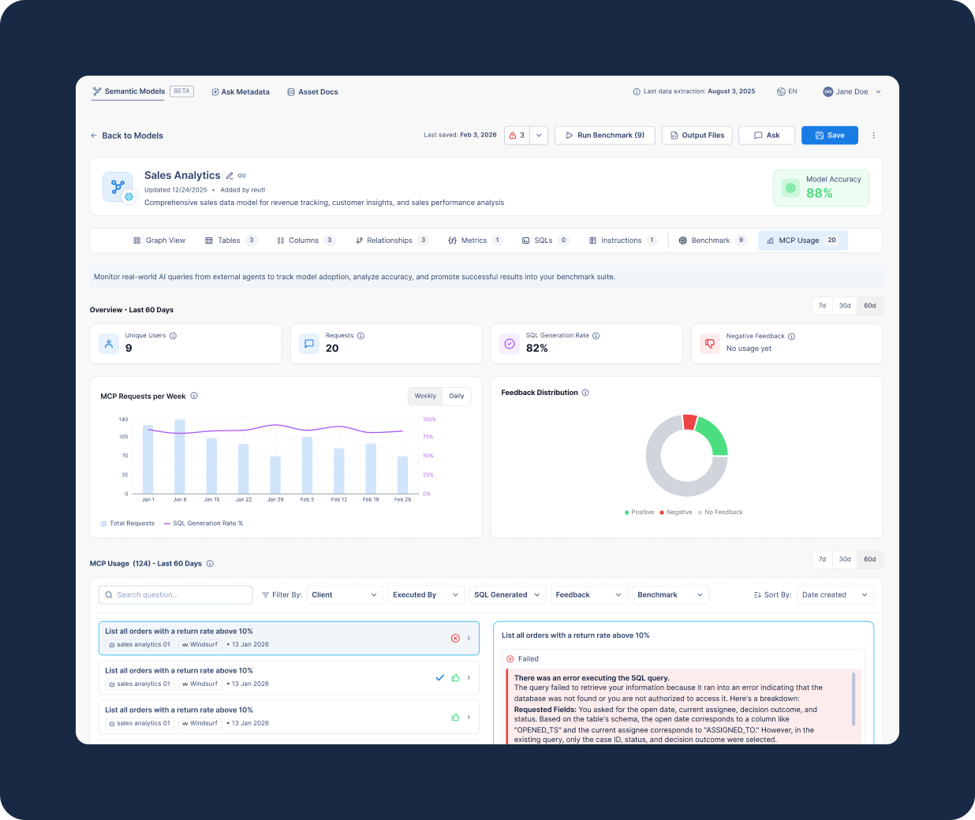This screenshot has width=975, height=820.
Task: Click the magnifier icon in the search question box
Action: point(109,595)
